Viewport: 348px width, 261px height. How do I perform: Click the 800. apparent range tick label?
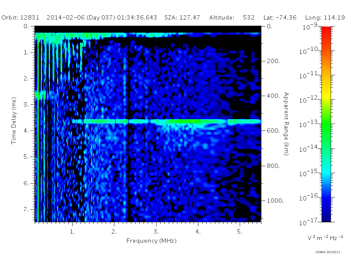[273, 166]
